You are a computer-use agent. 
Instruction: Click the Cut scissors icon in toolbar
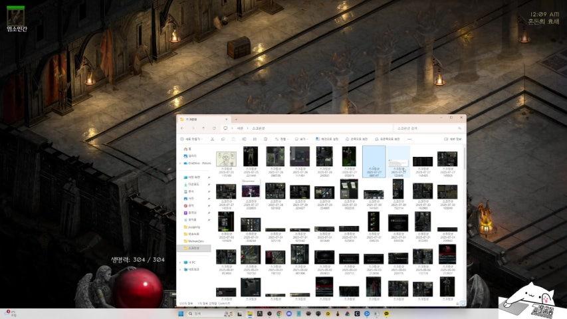(x=213, y=139)
